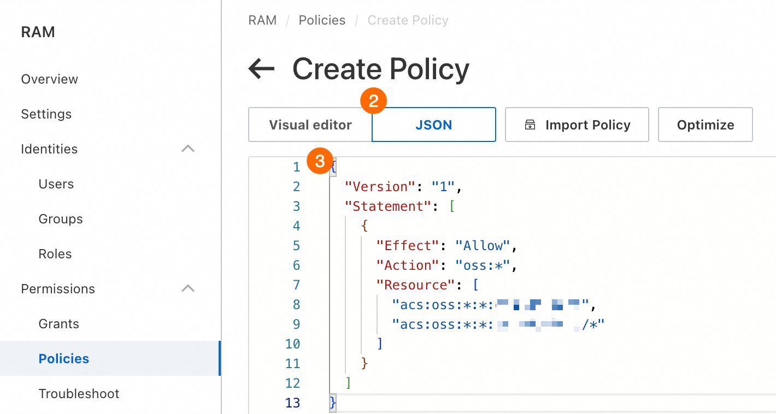Click the Policies breadcrumb link
The image size is (776, 414).
[322, 21]
